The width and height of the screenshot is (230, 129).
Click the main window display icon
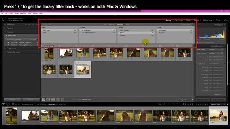3,104
